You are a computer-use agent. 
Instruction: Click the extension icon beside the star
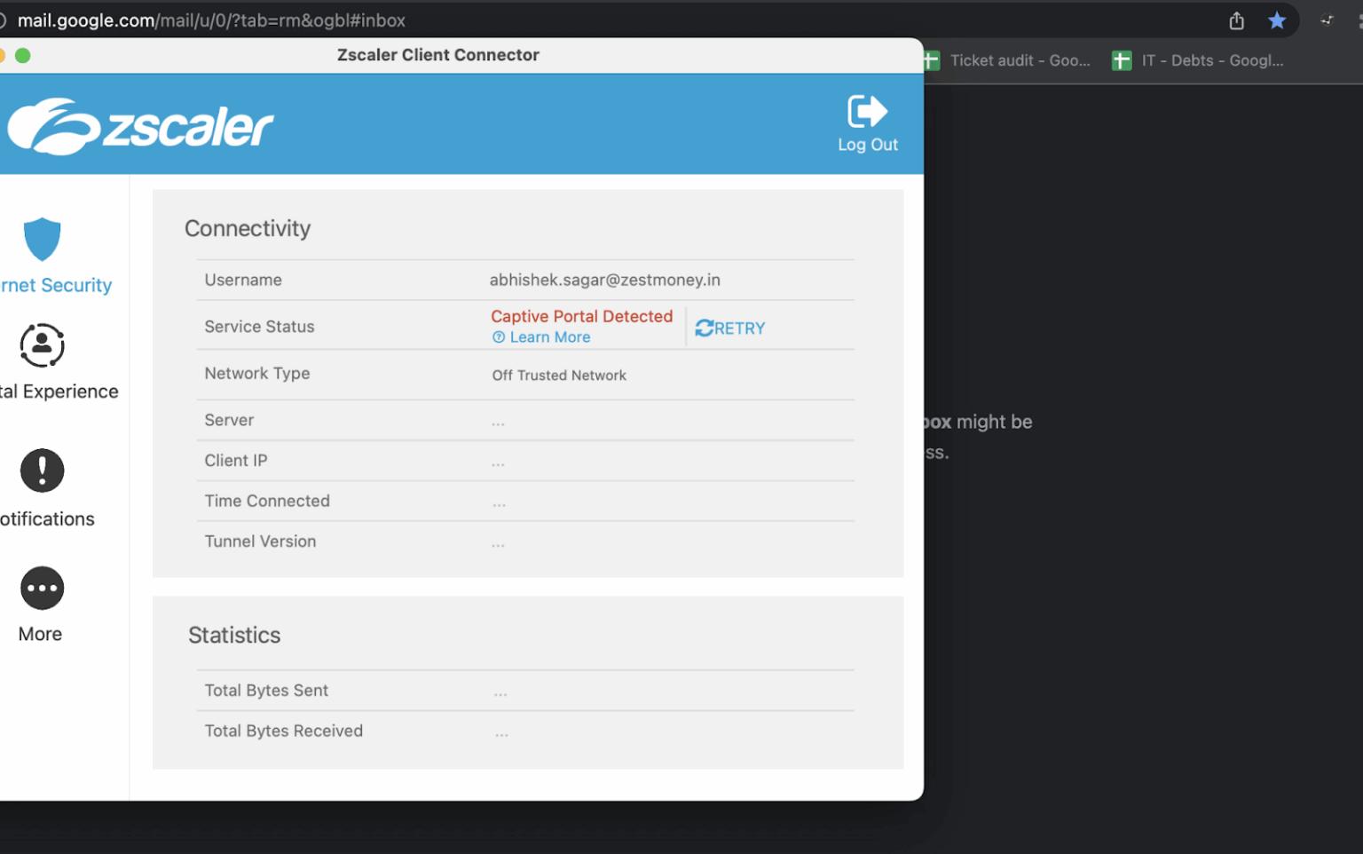(x=1327, y=20)
